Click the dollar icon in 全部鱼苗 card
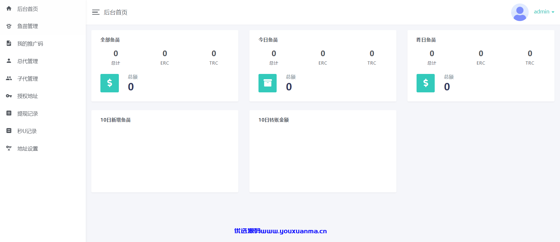 click(109, 83)
